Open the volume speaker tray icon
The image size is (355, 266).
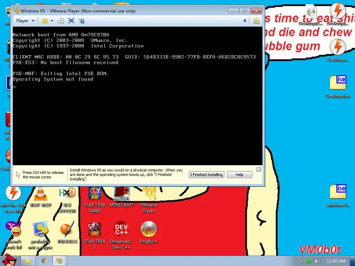click(x=317, y=261)
